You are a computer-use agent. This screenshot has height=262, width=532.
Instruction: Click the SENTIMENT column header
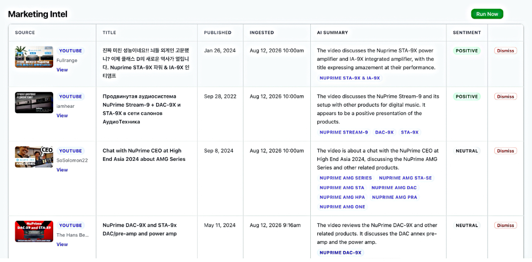pyautogui.click(x=467, y=33)
